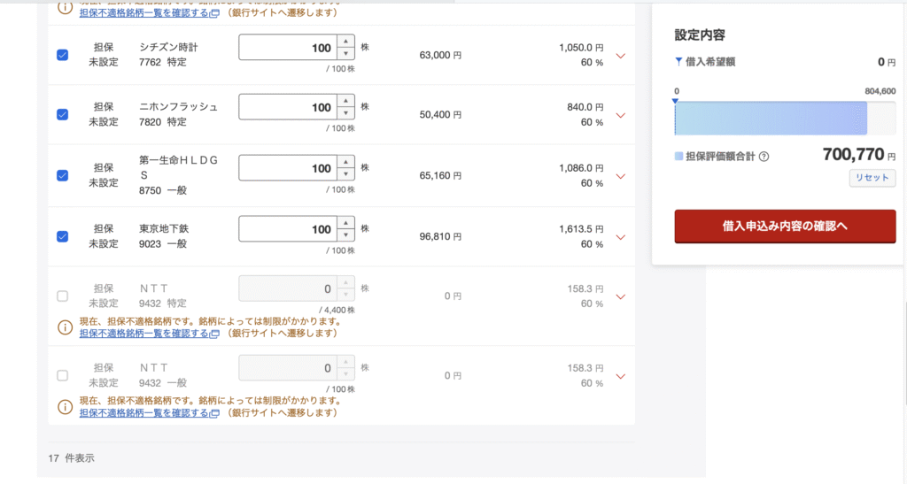Uncheck the シチズン時計 collateral checkbox
This screenshot has height=484, width=907.
(62, 55)
